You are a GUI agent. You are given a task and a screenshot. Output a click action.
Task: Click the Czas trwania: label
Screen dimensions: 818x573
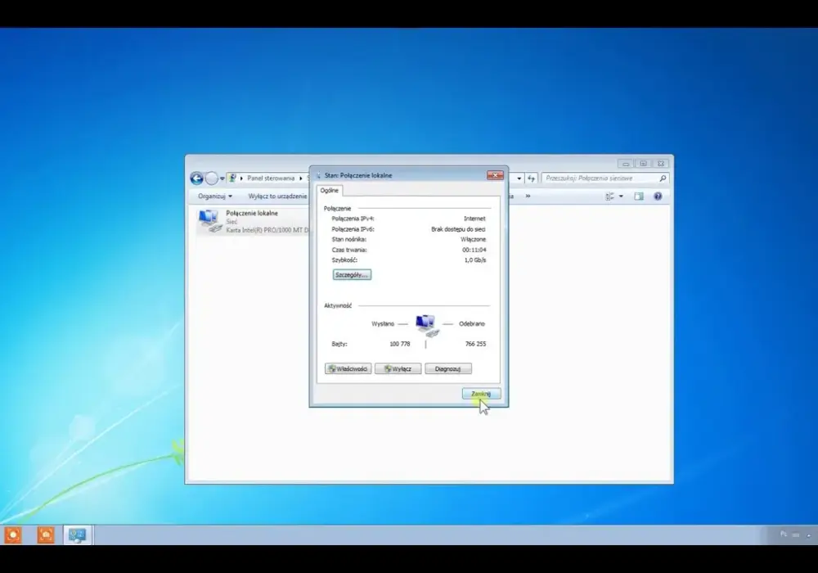(x=349, y=250)
